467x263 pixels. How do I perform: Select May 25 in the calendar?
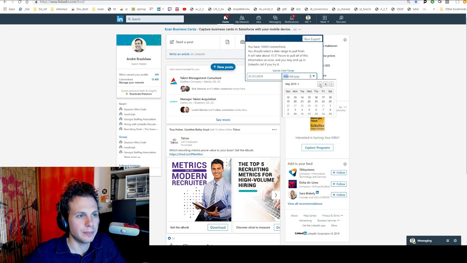coord(330,102)
